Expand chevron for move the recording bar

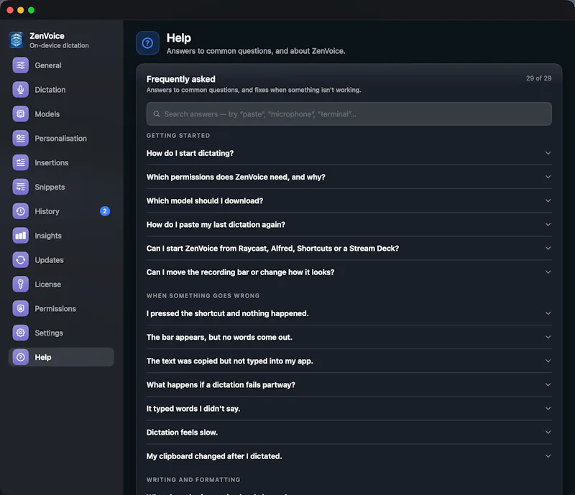click(548, 272)
